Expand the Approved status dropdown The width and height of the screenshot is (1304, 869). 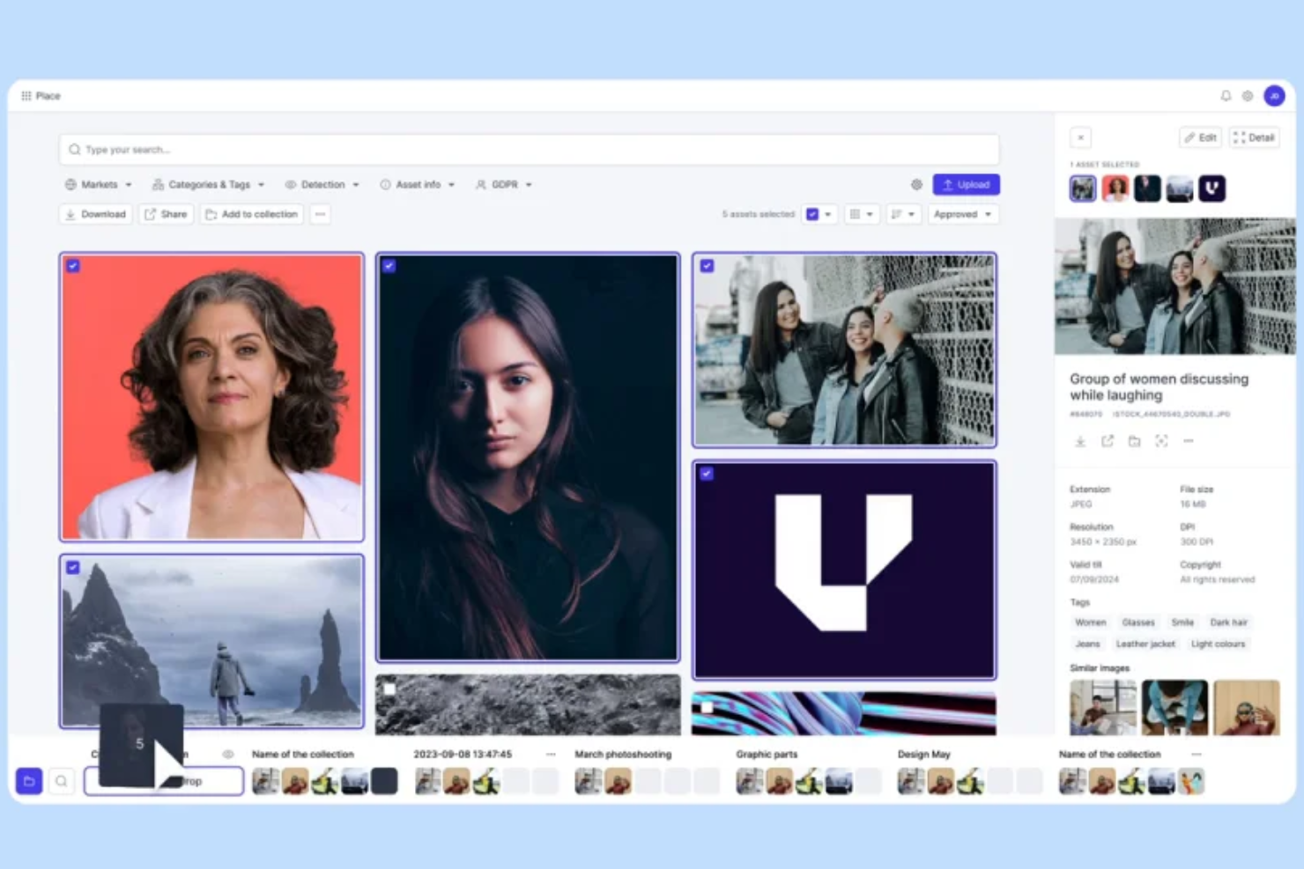(962, 214)
